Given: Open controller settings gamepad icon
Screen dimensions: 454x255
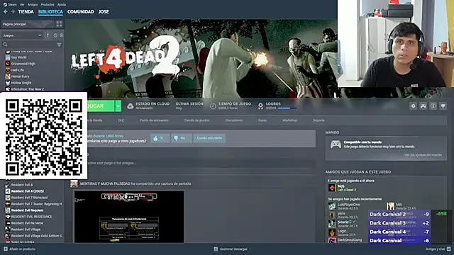Looking at the screenshot, I should [x=423, y=106].
